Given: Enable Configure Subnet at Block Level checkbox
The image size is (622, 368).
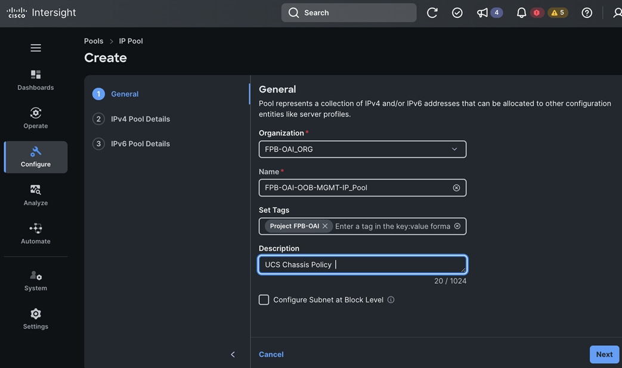Looking at the screenshot, I should pyautogui.click(x=264, y=300).
